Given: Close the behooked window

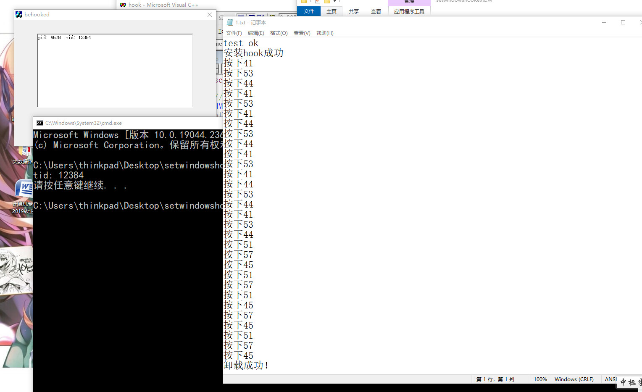Looking at the screenshot, I should coord(210,15).
